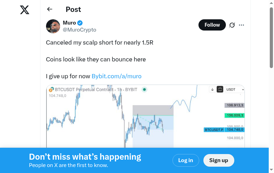The width and height of the screenshot is (274, 173).
Task: Open the USDT currency dropdown in the chart
Action: 235,89
